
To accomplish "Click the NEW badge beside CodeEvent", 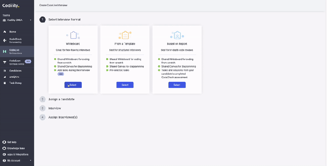I will coord(28,61).
